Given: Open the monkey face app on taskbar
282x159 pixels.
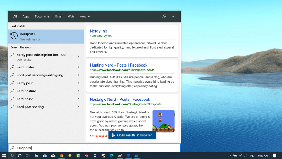Looking at the screenshot, I should pos(70,156).
